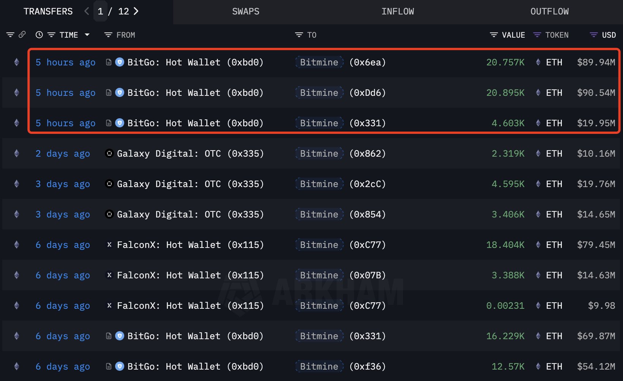
Task: Click the link icon in the filter bar
Action: [x=22, y=35]
